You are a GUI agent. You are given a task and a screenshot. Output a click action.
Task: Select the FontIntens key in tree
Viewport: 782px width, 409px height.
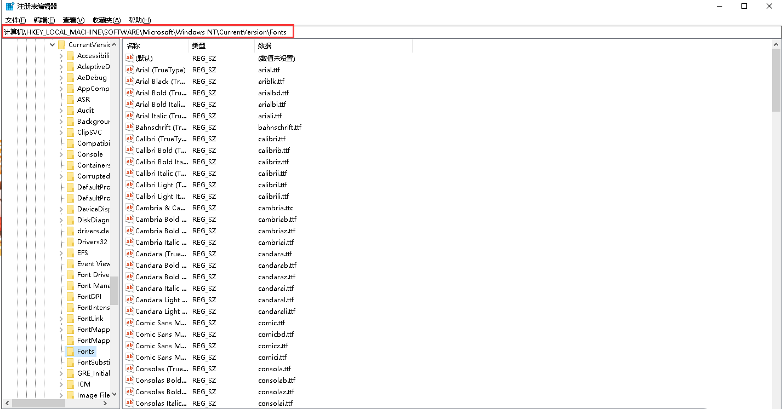(93, 308)
